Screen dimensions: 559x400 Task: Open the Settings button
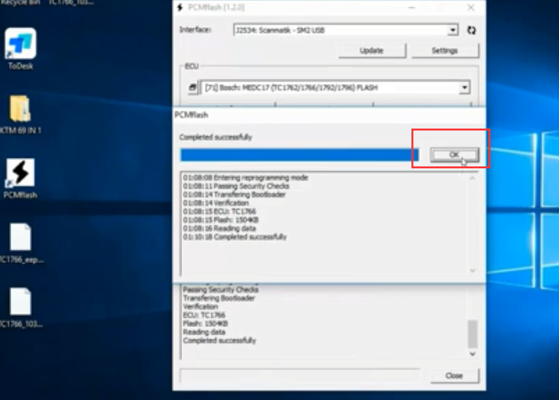coord(445,51)
